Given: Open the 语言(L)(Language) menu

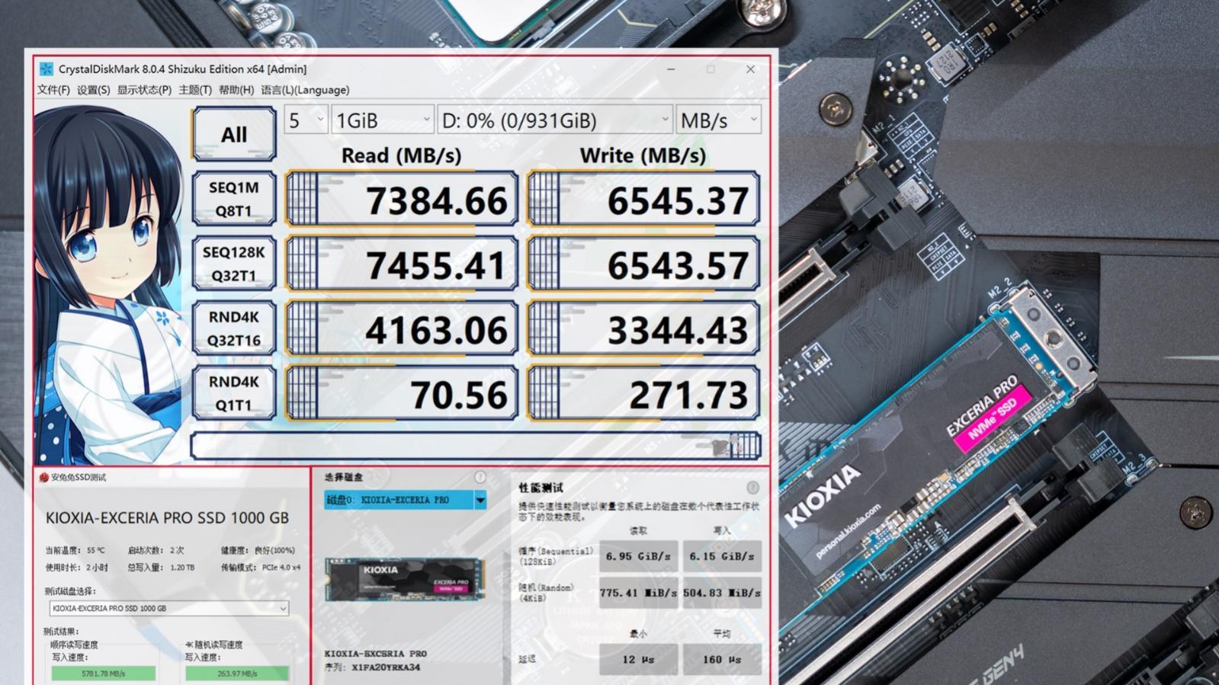Looking at the screenshot, I should point(305,90).
